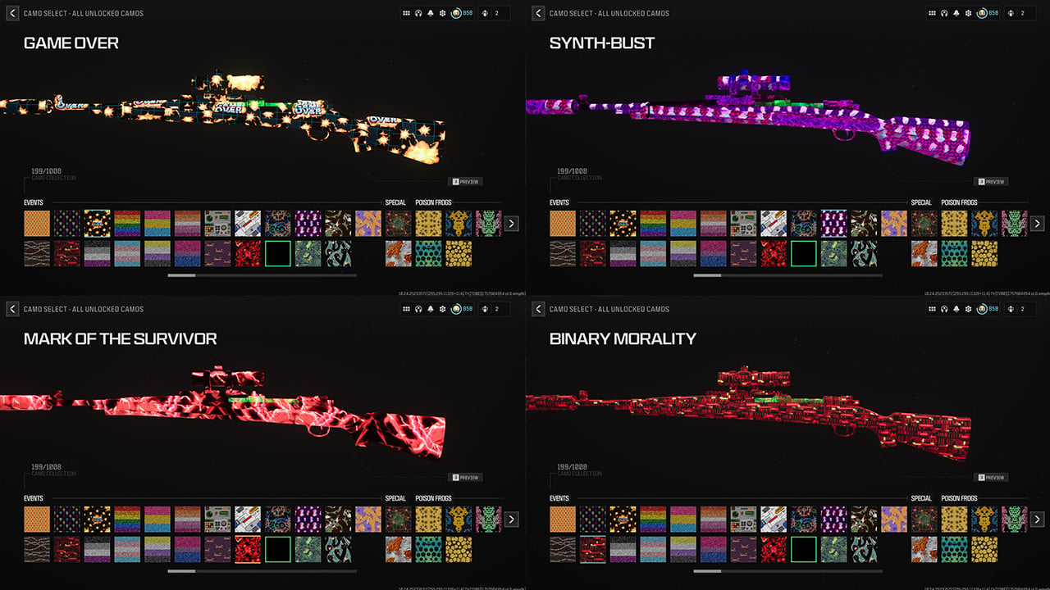Select the empty black swatch in Game Over panel
This screenshot has width=1050, height=590.
point(278,253)
